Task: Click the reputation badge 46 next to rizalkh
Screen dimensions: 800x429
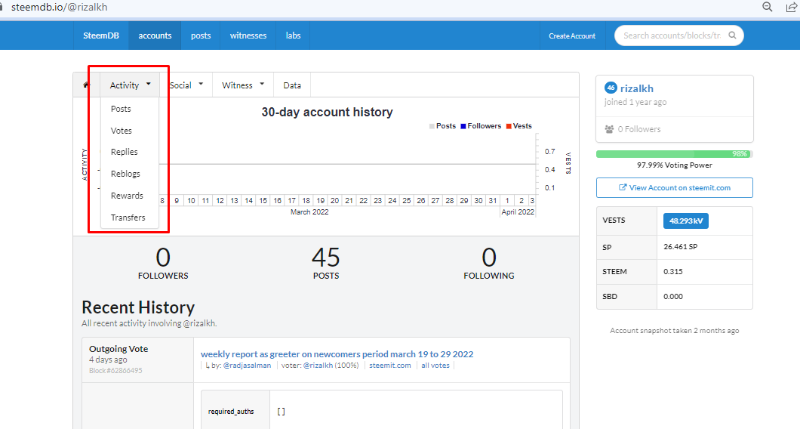Action: click(611, 88)
